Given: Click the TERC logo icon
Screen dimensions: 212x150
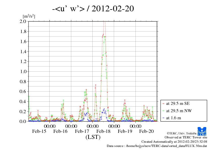Looking at the screenshot, I should [202, 131].
